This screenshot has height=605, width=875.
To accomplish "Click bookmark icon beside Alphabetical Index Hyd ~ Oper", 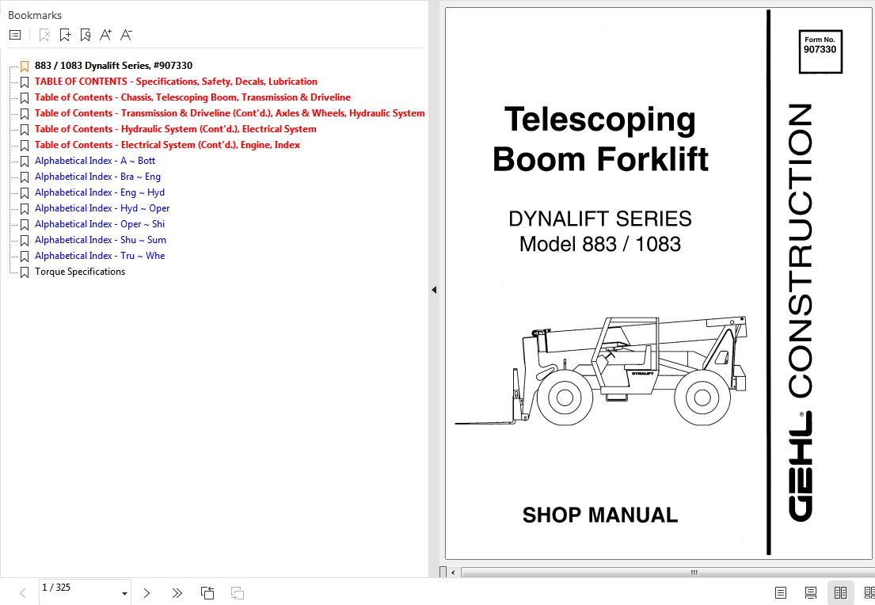I will (25, 209).
